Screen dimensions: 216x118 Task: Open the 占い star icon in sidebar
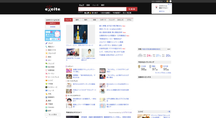point(46,60)
